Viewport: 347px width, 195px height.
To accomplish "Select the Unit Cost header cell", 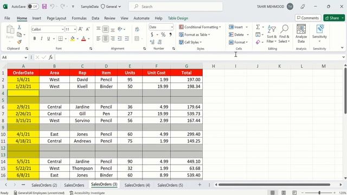I will click(157, 73).
